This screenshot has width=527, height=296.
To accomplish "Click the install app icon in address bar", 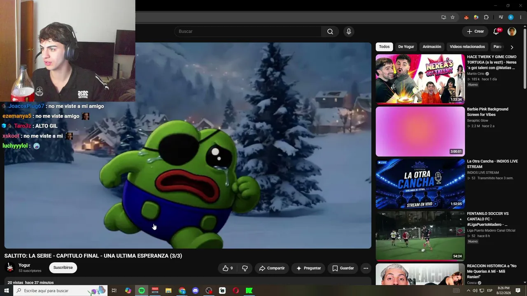I will coord(443,17).
